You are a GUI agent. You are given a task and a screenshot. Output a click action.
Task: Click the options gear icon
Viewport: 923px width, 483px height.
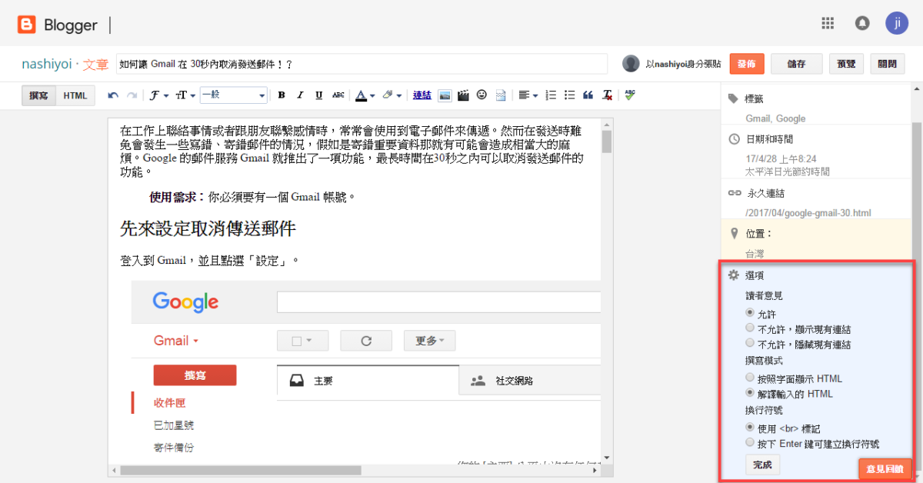tap(734, 275)
